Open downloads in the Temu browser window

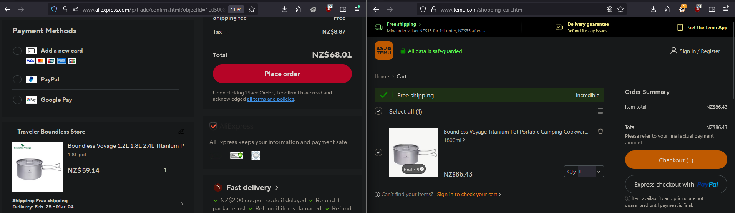653,9
